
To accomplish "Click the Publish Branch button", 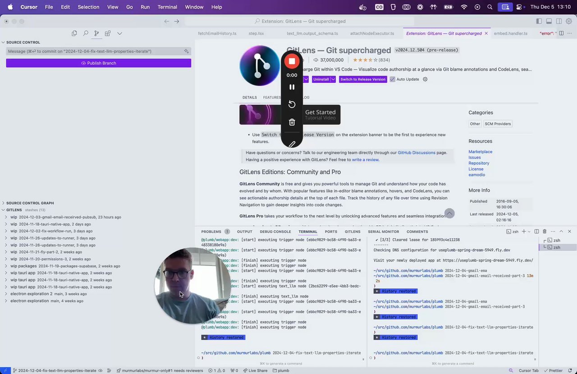I will pyautogui.click(x=99, y=63).
